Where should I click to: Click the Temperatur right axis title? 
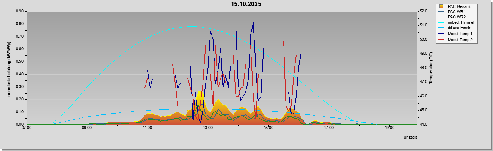tap(431, 68)
